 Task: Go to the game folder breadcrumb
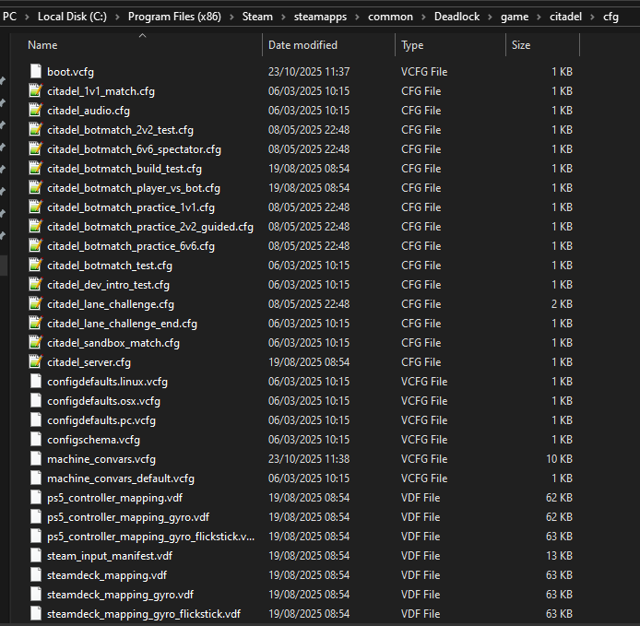[x=515, y=17]
